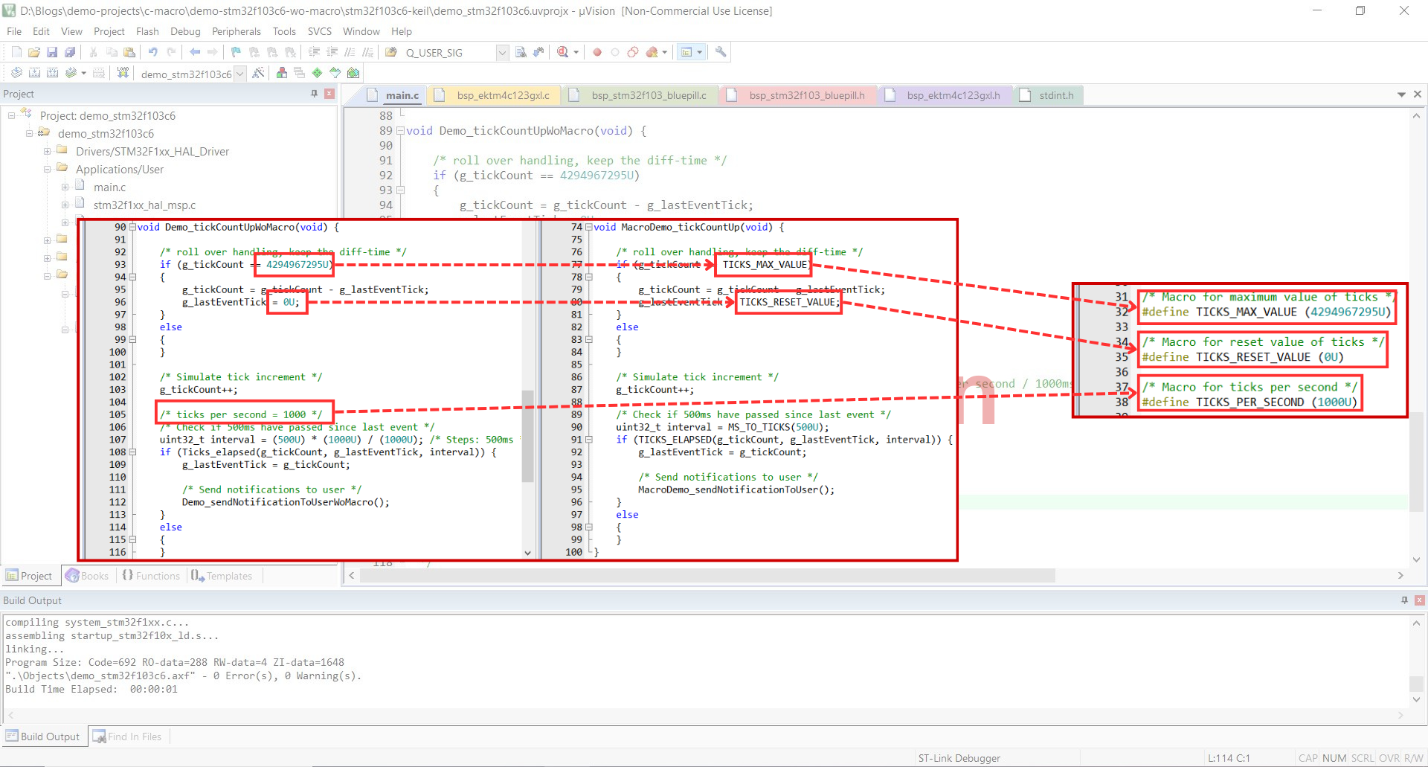Open Configuration wrench icon
This screenshot has height=767, width=1428.
720,52
